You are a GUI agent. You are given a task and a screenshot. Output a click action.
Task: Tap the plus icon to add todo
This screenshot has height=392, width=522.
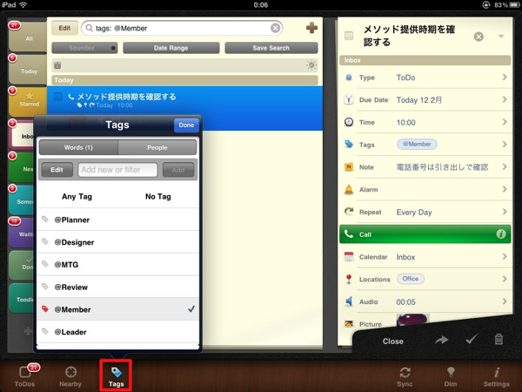[x=311, y=28]
